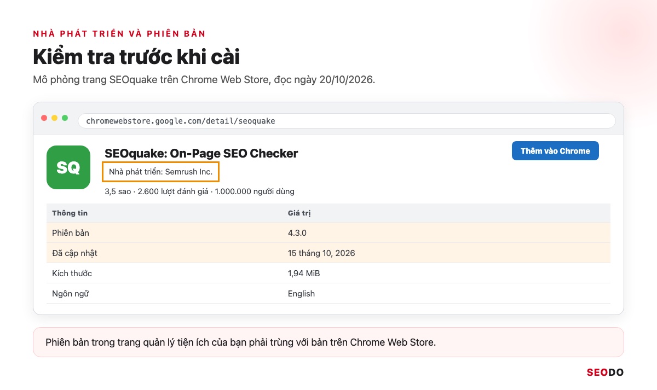Click the Phiên bản row label
This screenshot has height=390, width=657.
tap(71, 232)
